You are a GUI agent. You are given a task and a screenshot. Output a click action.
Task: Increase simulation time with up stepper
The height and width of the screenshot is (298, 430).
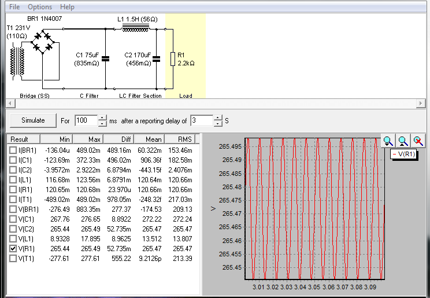(x=102, y=118)
